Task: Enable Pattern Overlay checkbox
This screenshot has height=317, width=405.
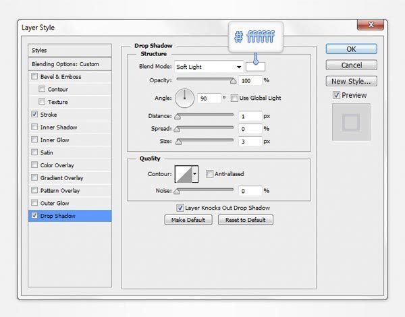Action: point(34,190)
